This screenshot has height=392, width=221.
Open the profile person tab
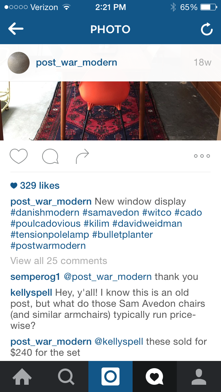[199, 376]
